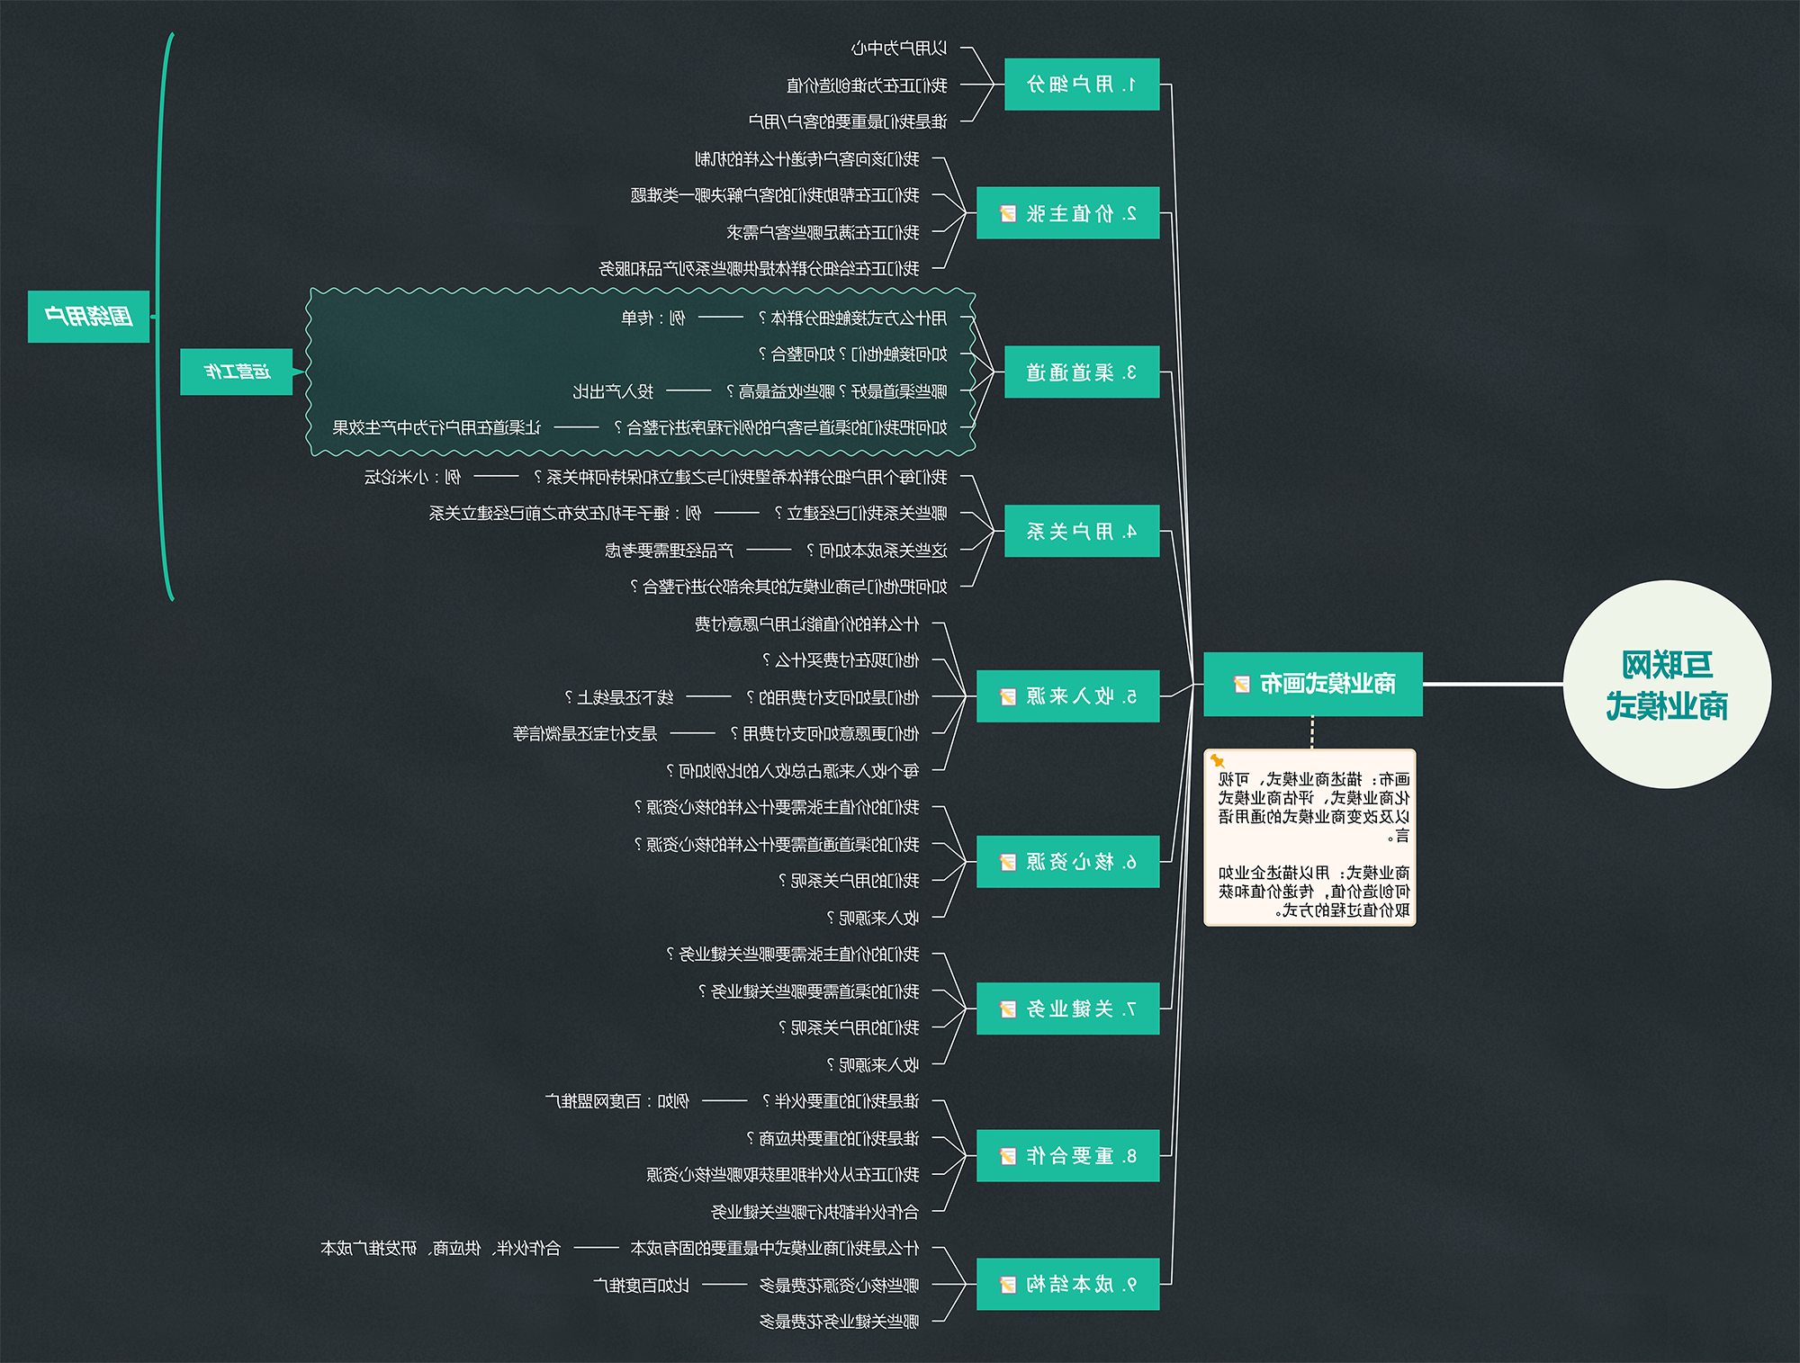
Task: Select subtopic 每个收入来源占总收入的比例如何？
Action: pyautogui.click(x=793, y=771)
